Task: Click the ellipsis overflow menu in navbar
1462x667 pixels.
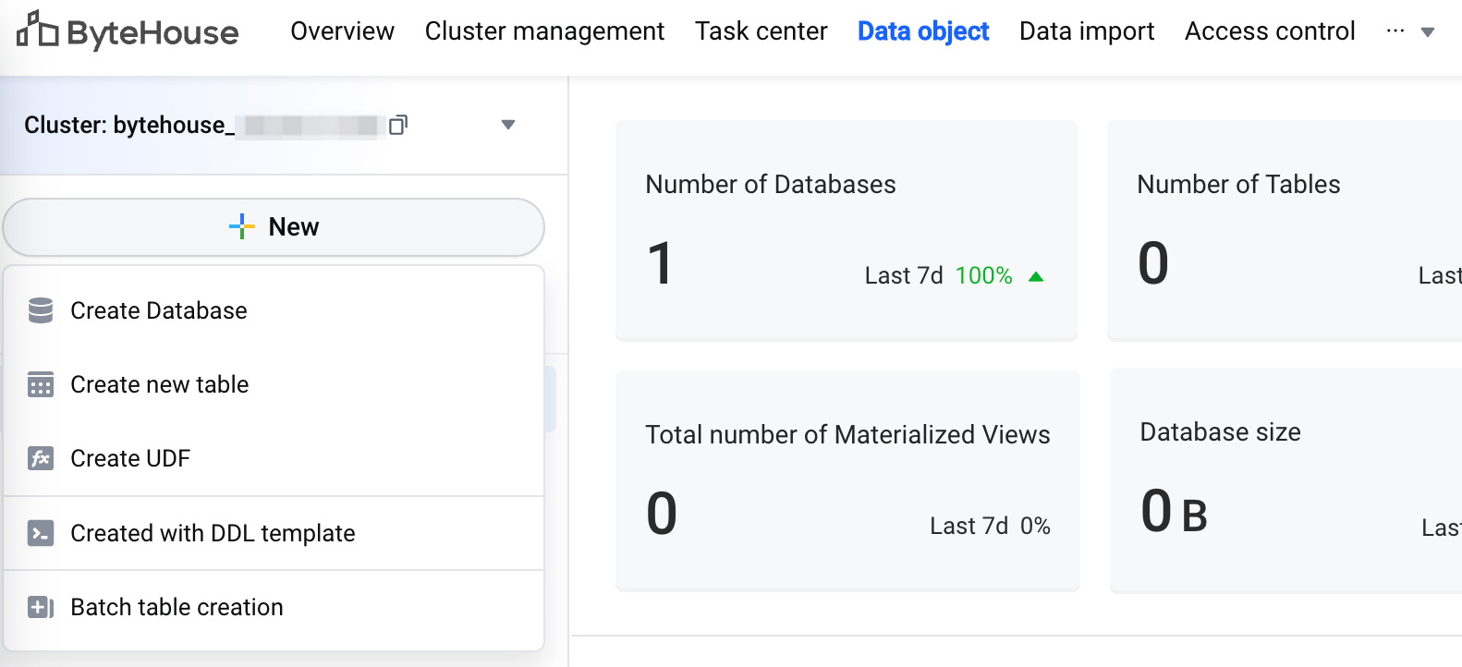Action: click(x=1395, y=31)
